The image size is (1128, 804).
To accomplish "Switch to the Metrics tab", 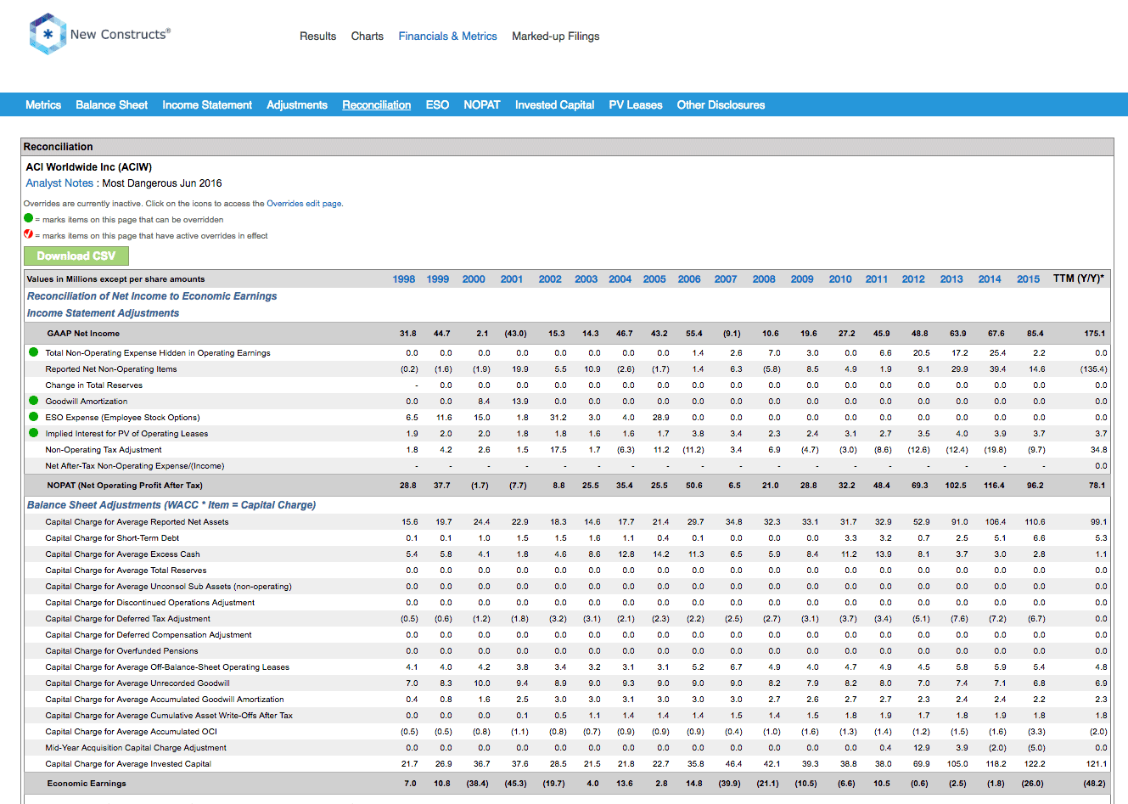I will 43,105.
